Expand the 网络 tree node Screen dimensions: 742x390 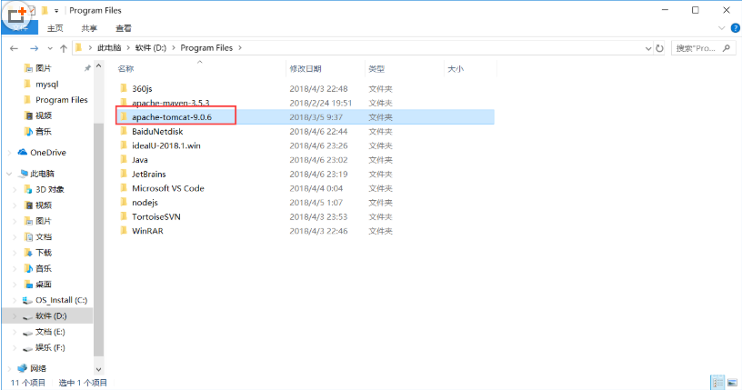(x=9, y=368)
